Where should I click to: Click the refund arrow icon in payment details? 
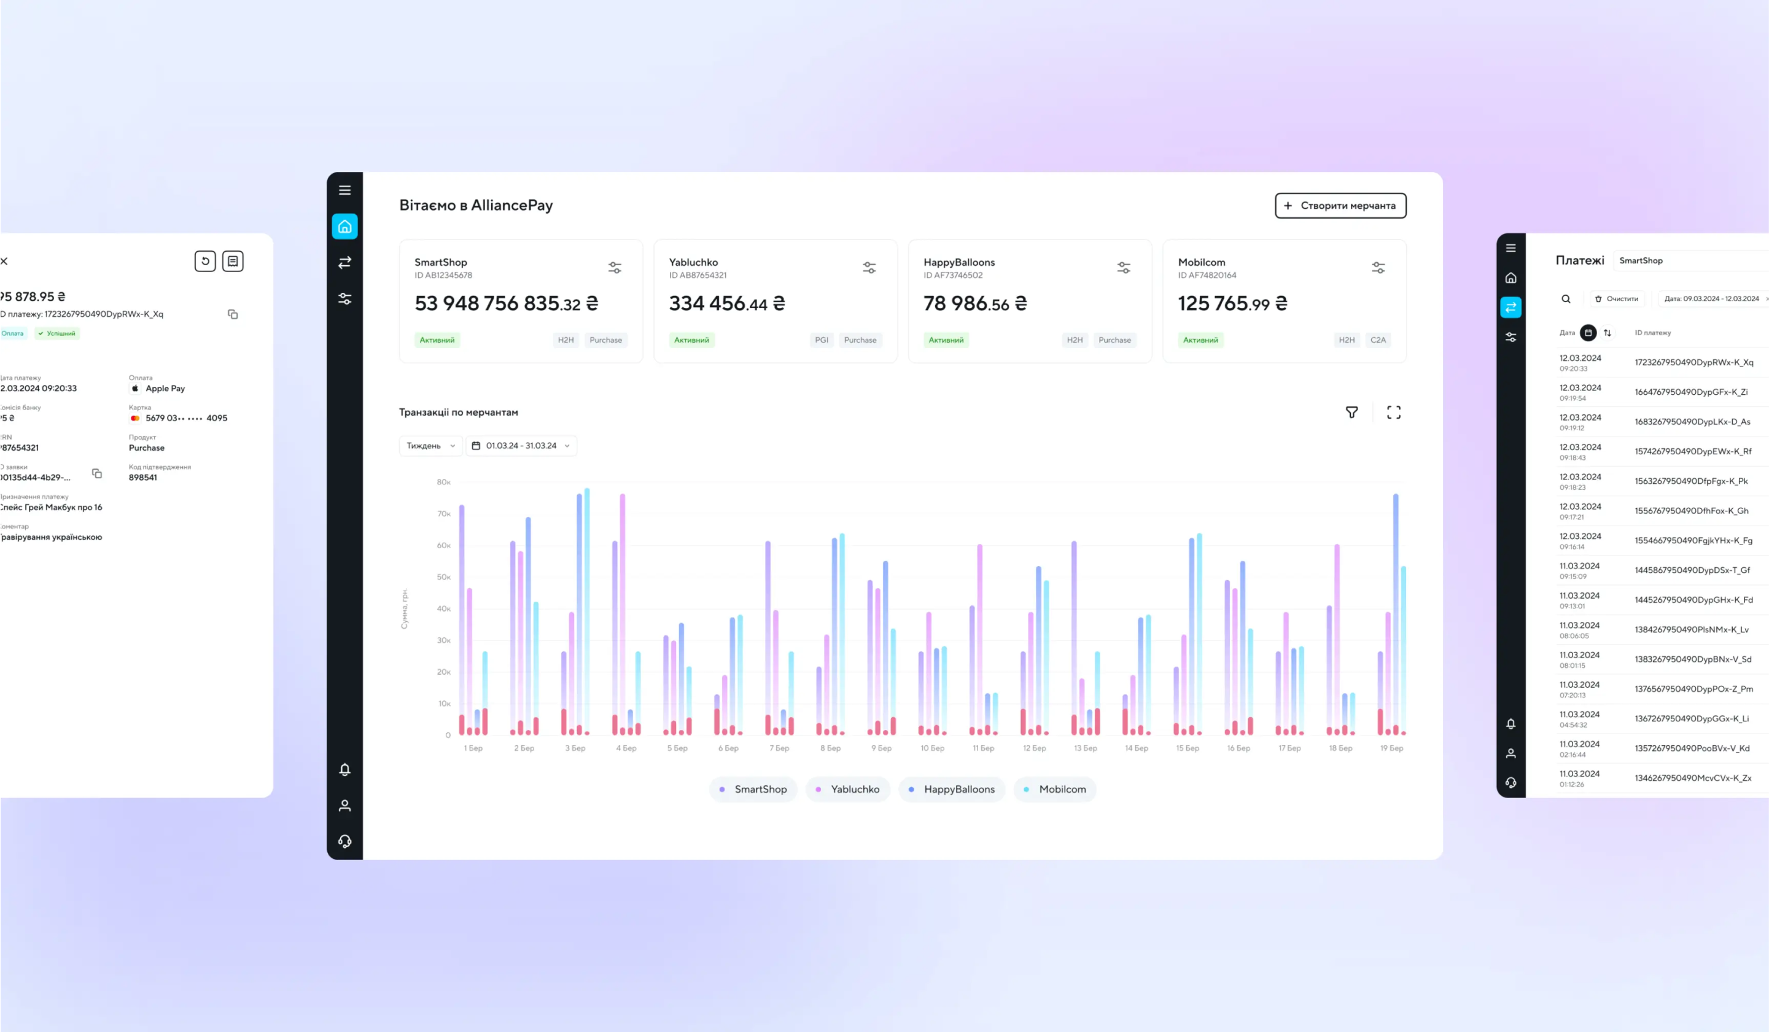coord(205,261)
